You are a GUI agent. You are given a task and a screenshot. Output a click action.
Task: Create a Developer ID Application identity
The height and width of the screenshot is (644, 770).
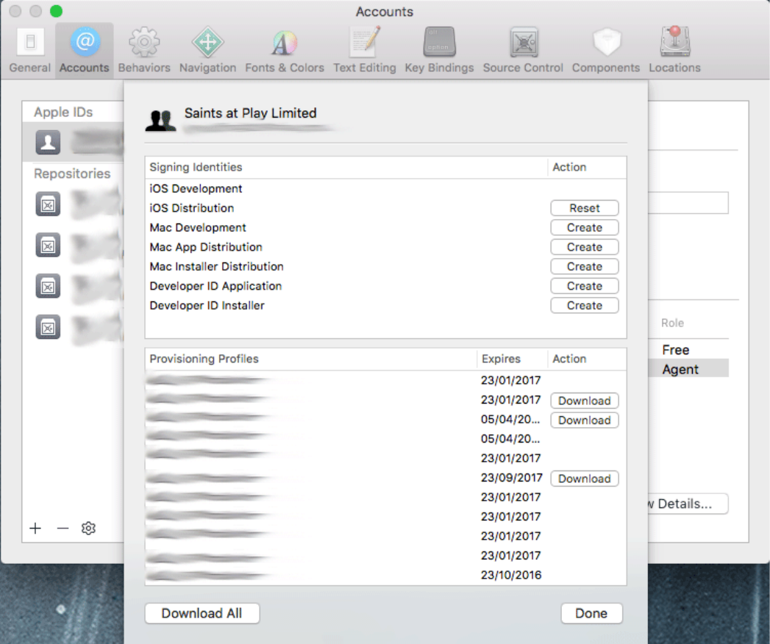point(585,286)
